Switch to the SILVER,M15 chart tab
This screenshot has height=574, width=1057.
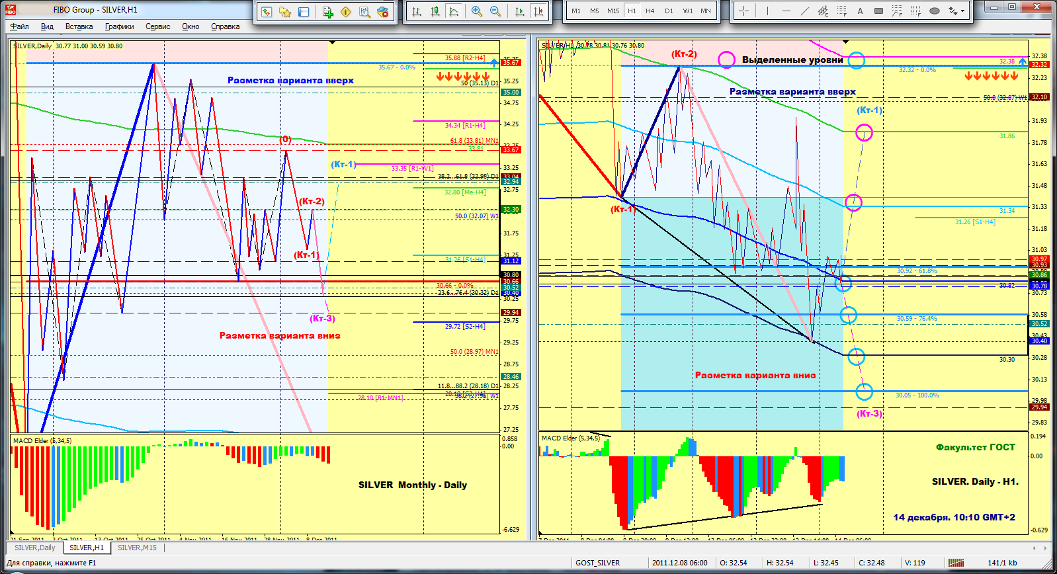[x=138, y=548]
